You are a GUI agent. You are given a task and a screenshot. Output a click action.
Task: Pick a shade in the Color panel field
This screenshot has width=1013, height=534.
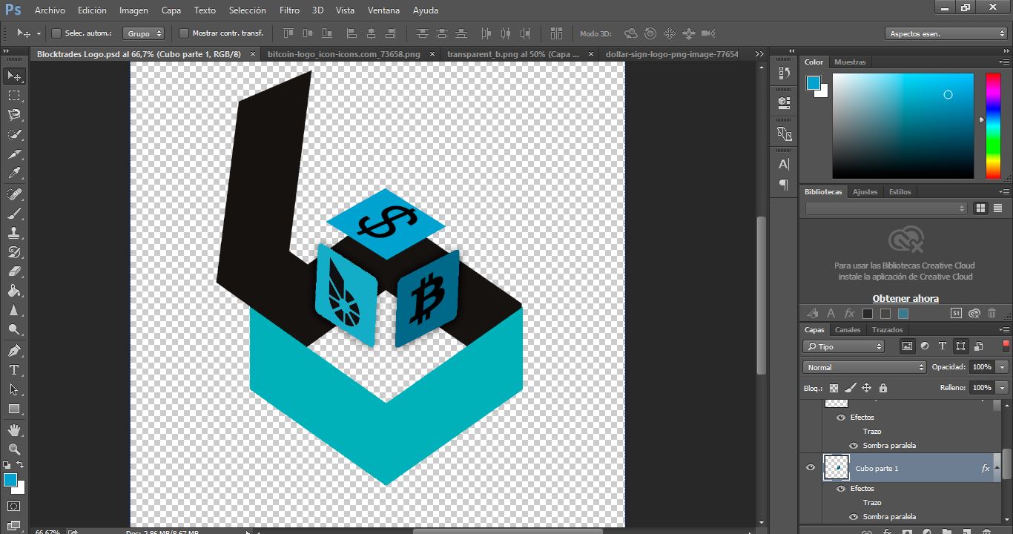pyautogui.click(x=903, y=125)
